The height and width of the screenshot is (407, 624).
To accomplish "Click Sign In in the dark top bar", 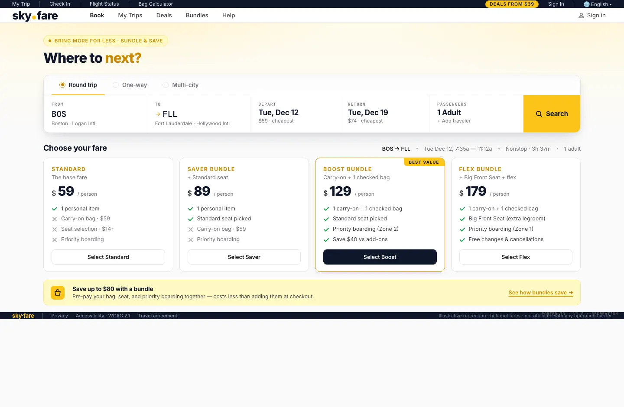I will click(x=556, y=4).
